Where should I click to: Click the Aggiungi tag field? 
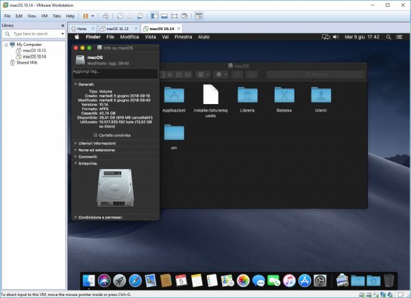point(115,73)
